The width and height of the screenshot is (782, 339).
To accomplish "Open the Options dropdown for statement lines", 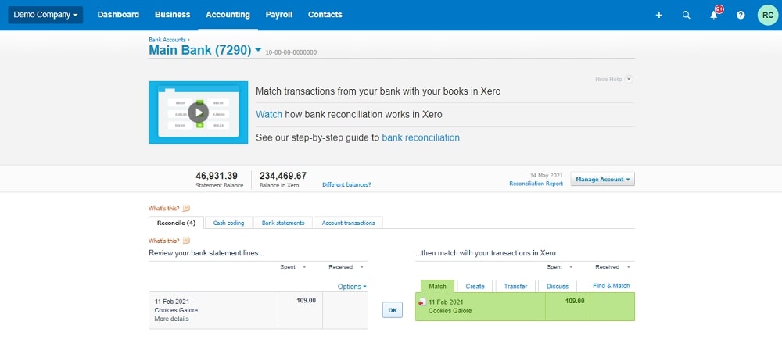I will pos(352,287).
